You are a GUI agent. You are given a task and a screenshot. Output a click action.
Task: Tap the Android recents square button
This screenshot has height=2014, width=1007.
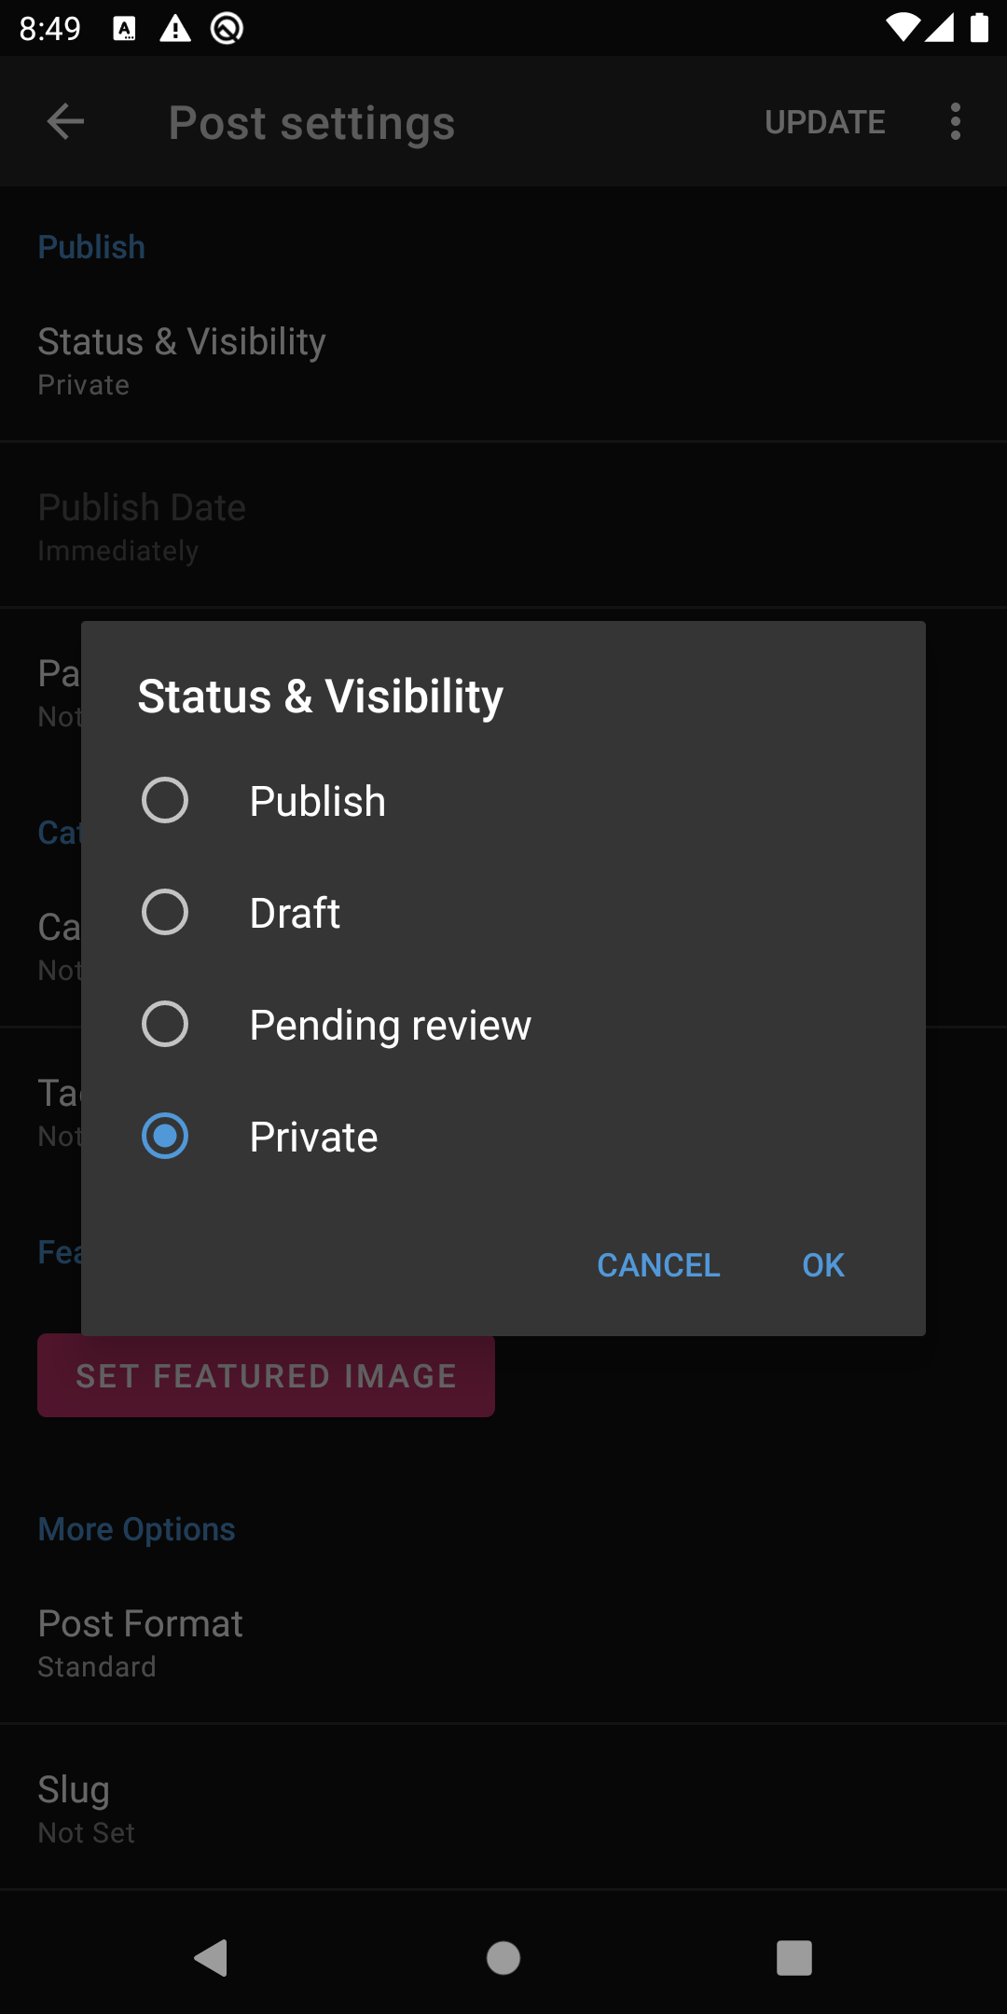tap(794, 1958)
